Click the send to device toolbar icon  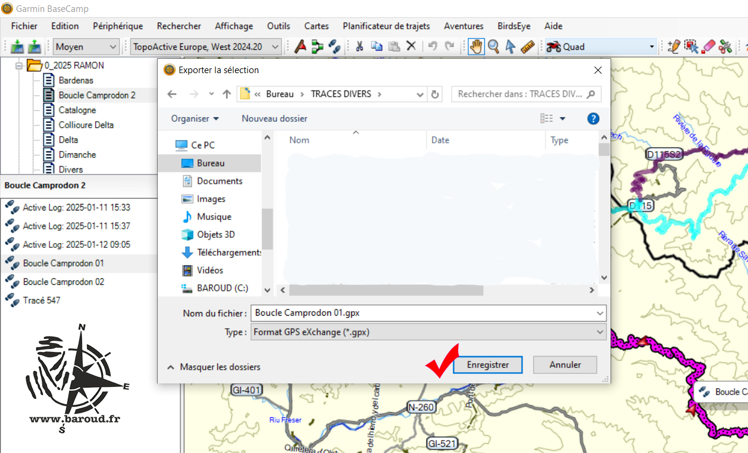click(x=18, y=46)
